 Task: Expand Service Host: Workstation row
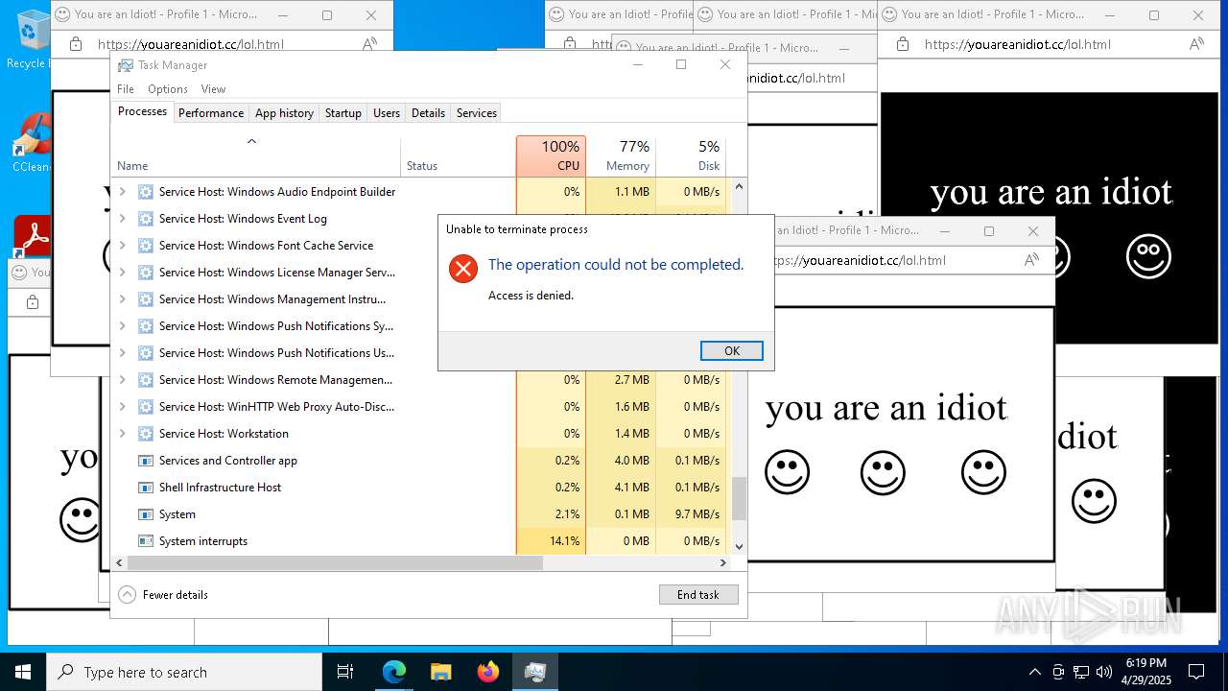pos(122,434)
